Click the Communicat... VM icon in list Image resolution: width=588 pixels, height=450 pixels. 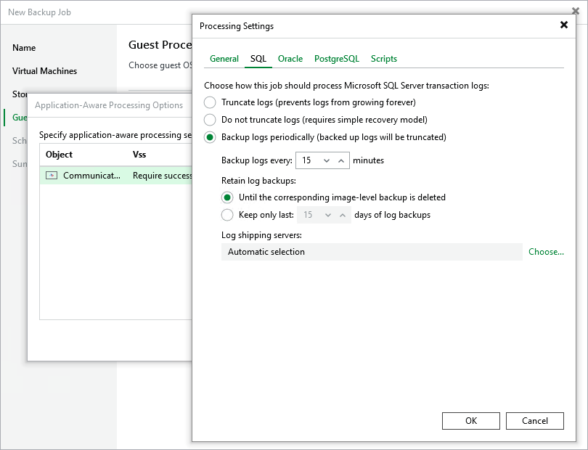pos(52,176)
